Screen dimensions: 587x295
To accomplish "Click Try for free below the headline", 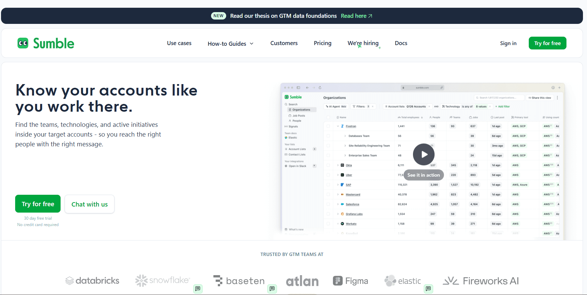I will pyautogui.click(x=38, y=204).
